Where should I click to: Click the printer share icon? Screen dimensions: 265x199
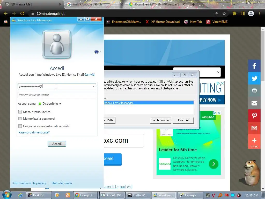254,91
